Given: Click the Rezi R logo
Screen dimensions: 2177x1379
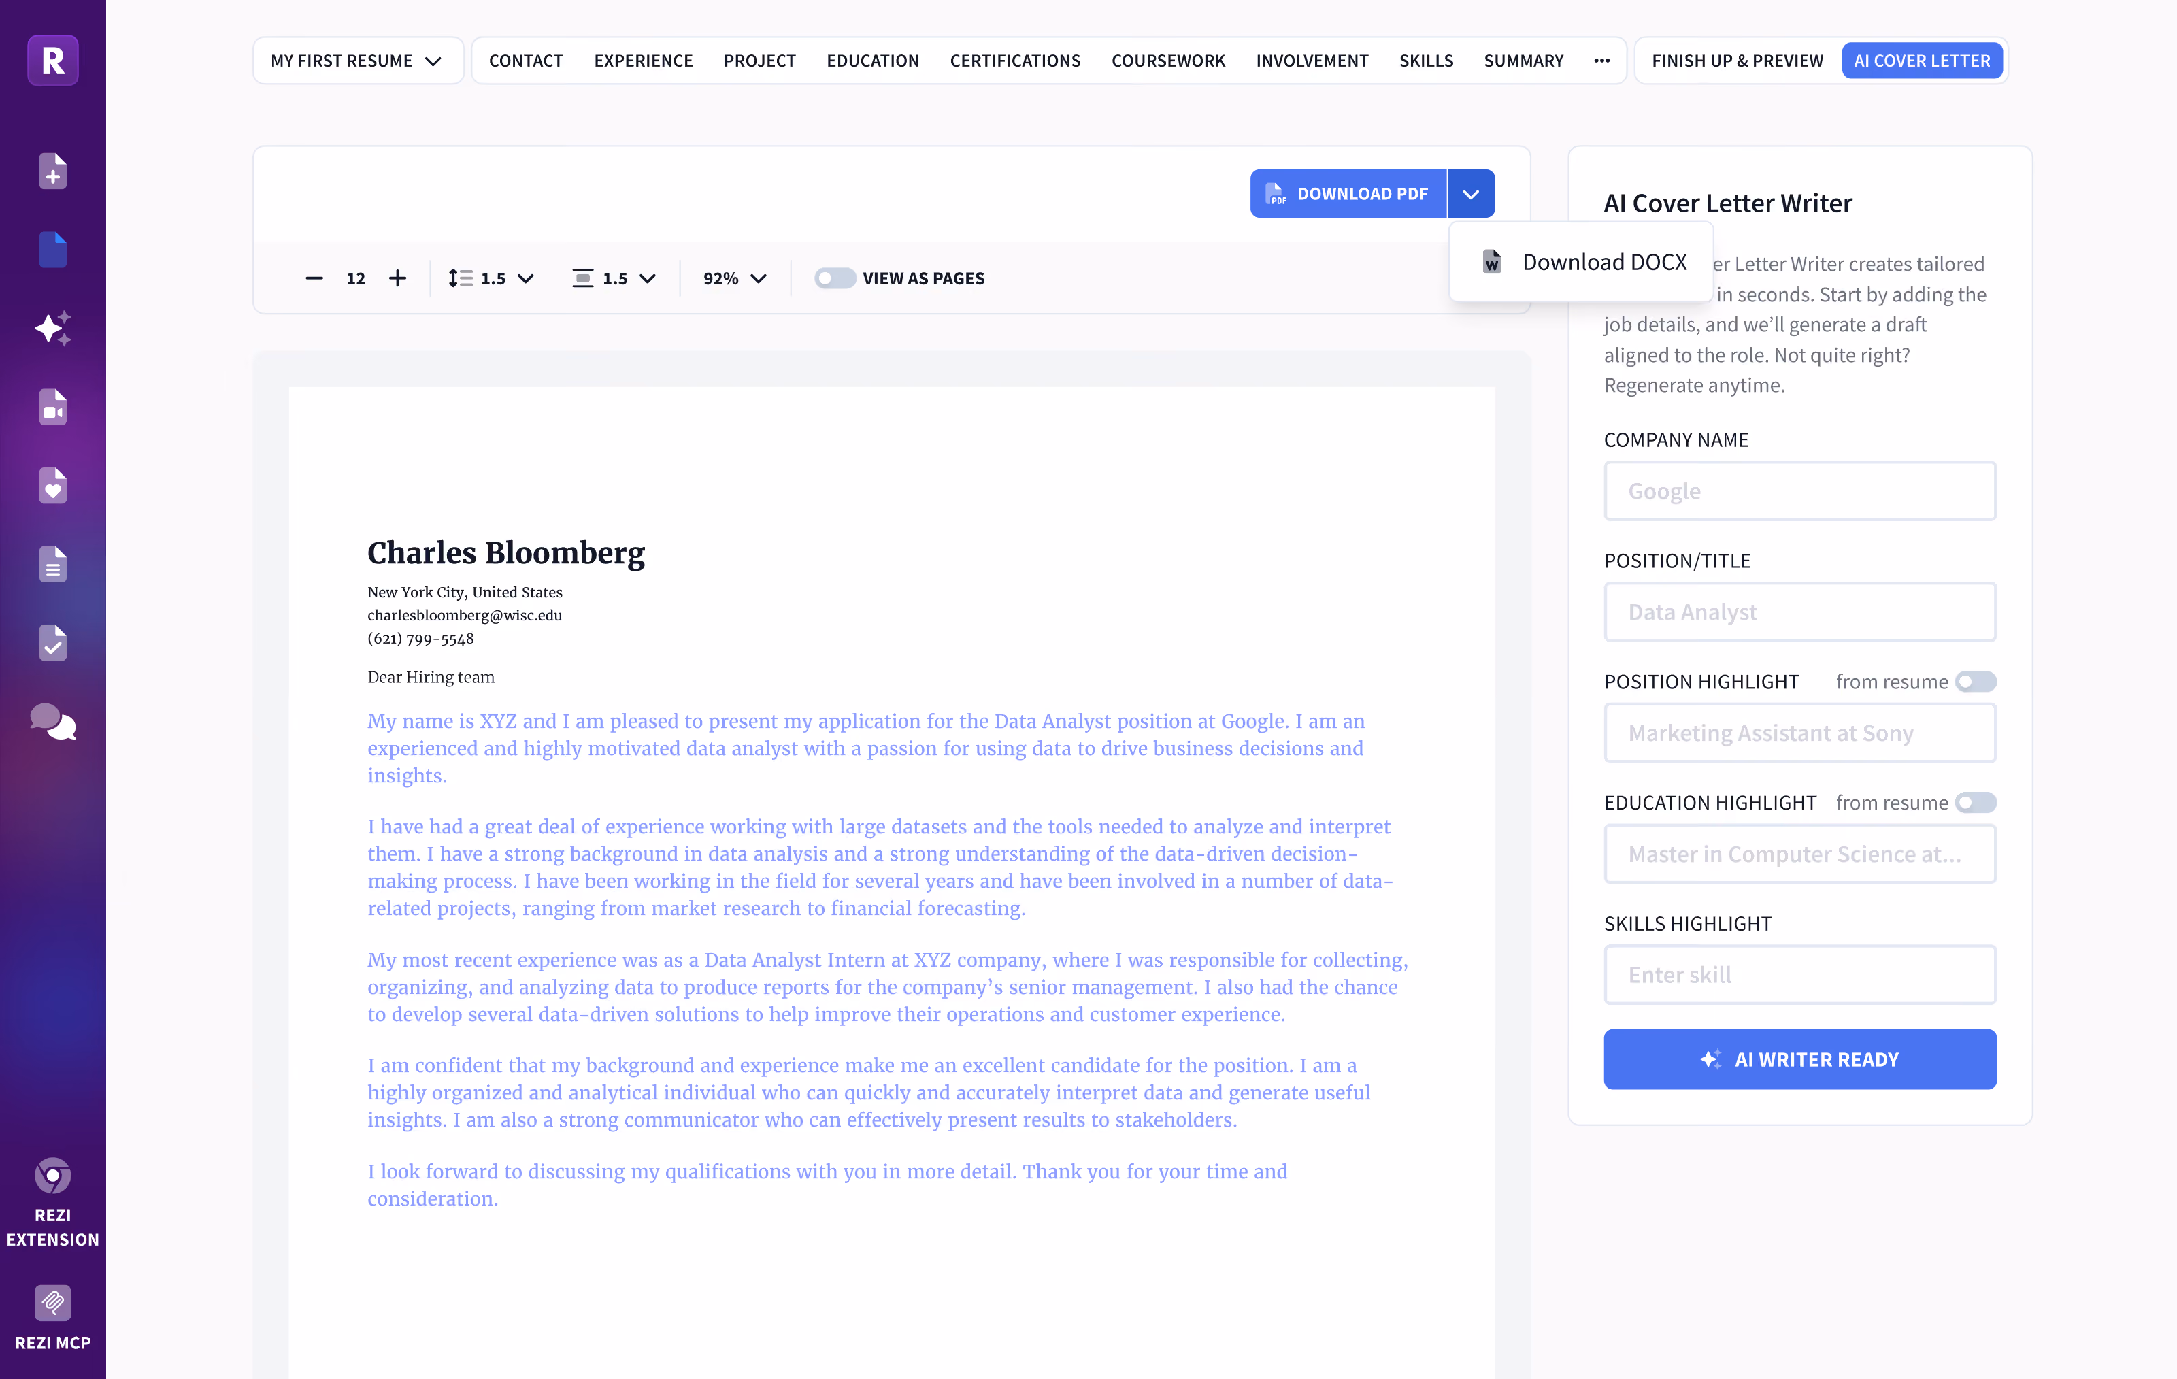Looking at the screenshot, I should tap(52, 61).
